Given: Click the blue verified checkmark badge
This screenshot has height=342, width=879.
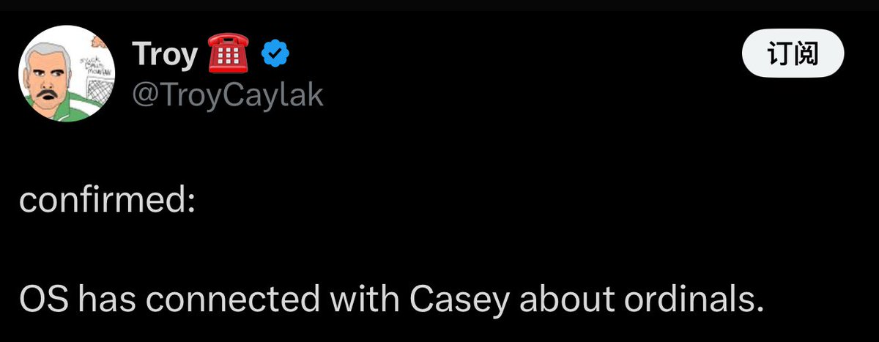Looking at the screenshot, I should coord(276,54).
